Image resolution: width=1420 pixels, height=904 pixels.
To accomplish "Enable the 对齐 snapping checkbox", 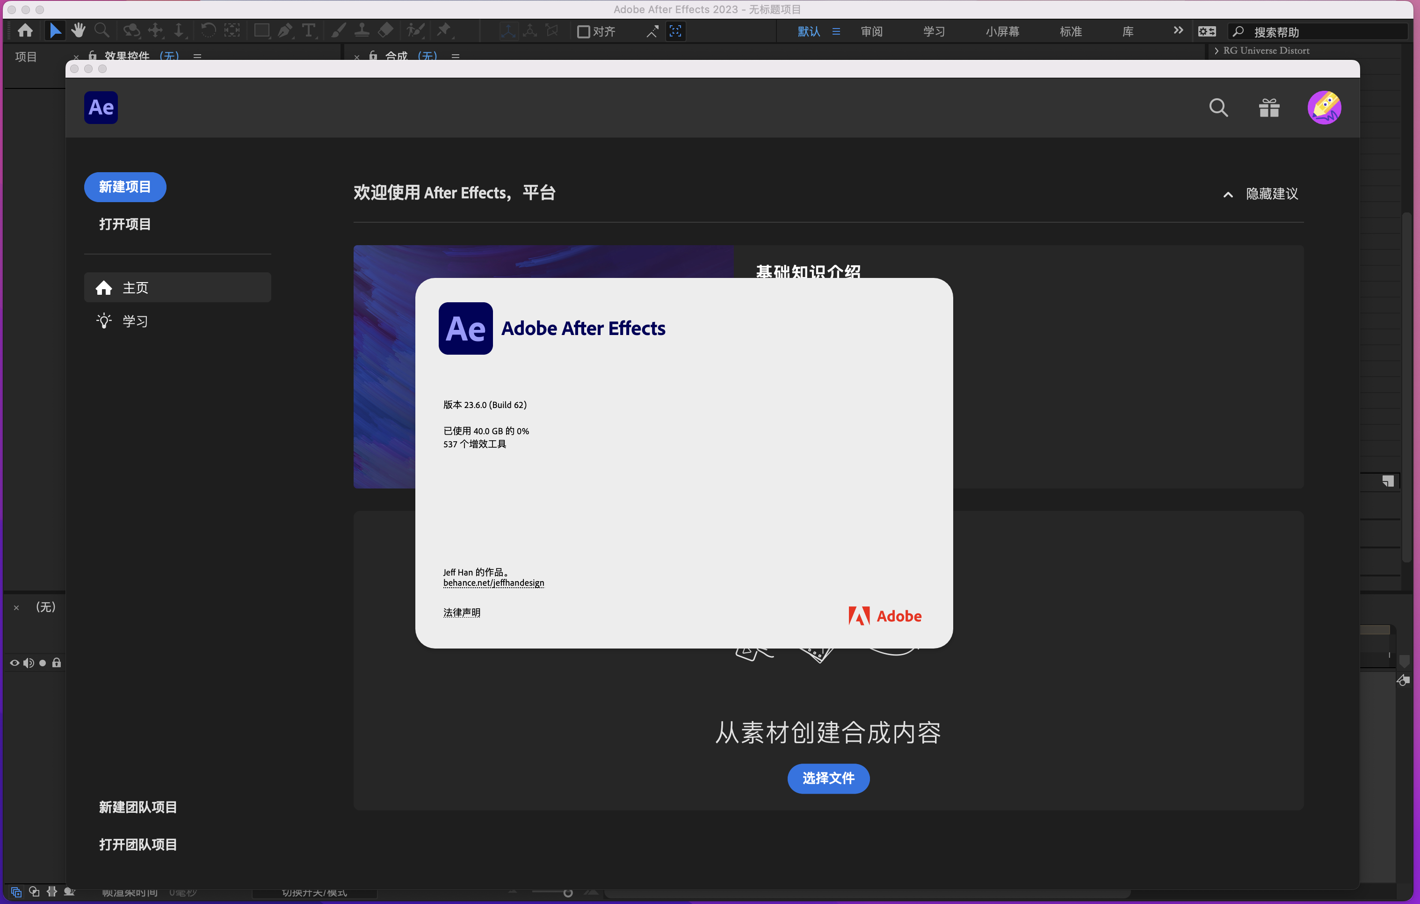I will pyautogui.click(x=583, y=32).
